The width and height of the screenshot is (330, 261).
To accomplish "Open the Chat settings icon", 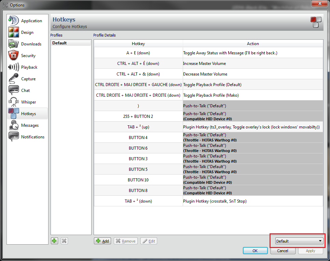I will coord(13,91).
